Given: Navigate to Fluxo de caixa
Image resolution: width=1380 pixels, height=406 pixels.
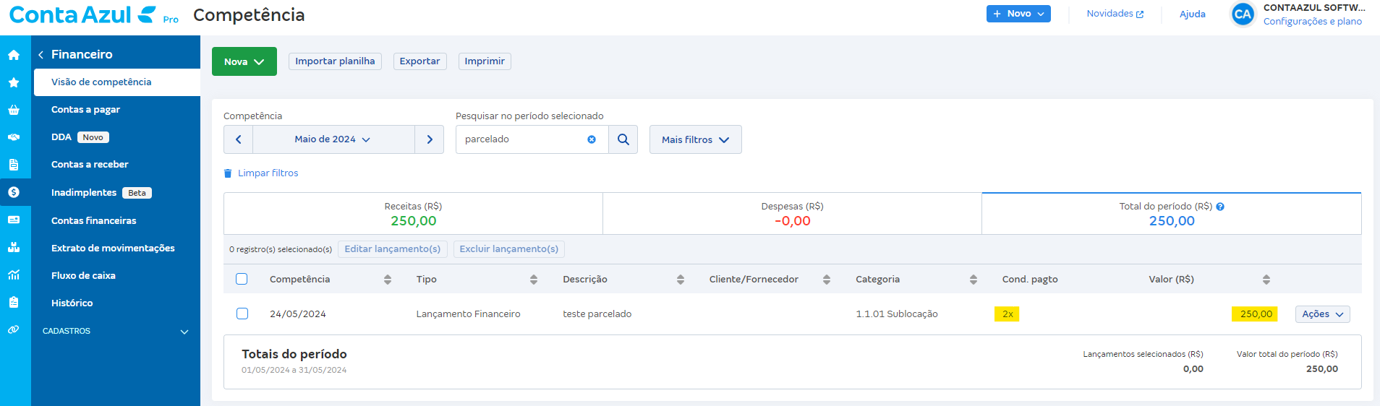Looking at the screenshot, I should point(83,275).
